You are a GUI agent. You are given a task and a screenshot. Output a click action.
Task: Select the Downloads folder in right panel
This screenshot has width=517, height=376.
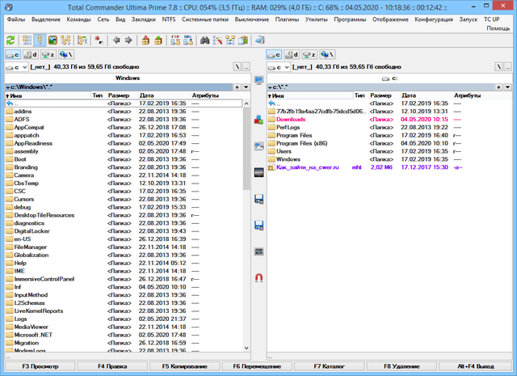tap(291, 120)
